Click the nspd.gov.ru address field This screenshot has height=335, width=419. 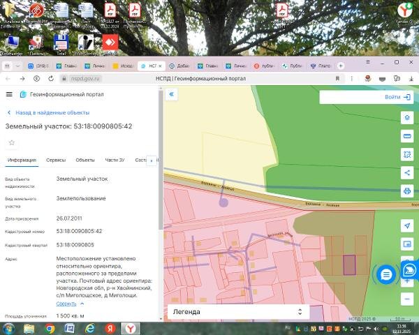85,79
